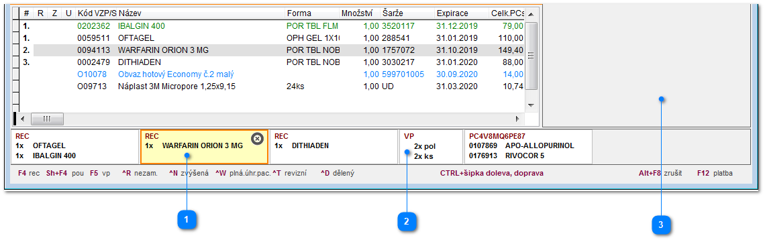The image size is (765, 242).
Task: Click the F5 vp shortcut hint
Action: (x=100, y=173)
